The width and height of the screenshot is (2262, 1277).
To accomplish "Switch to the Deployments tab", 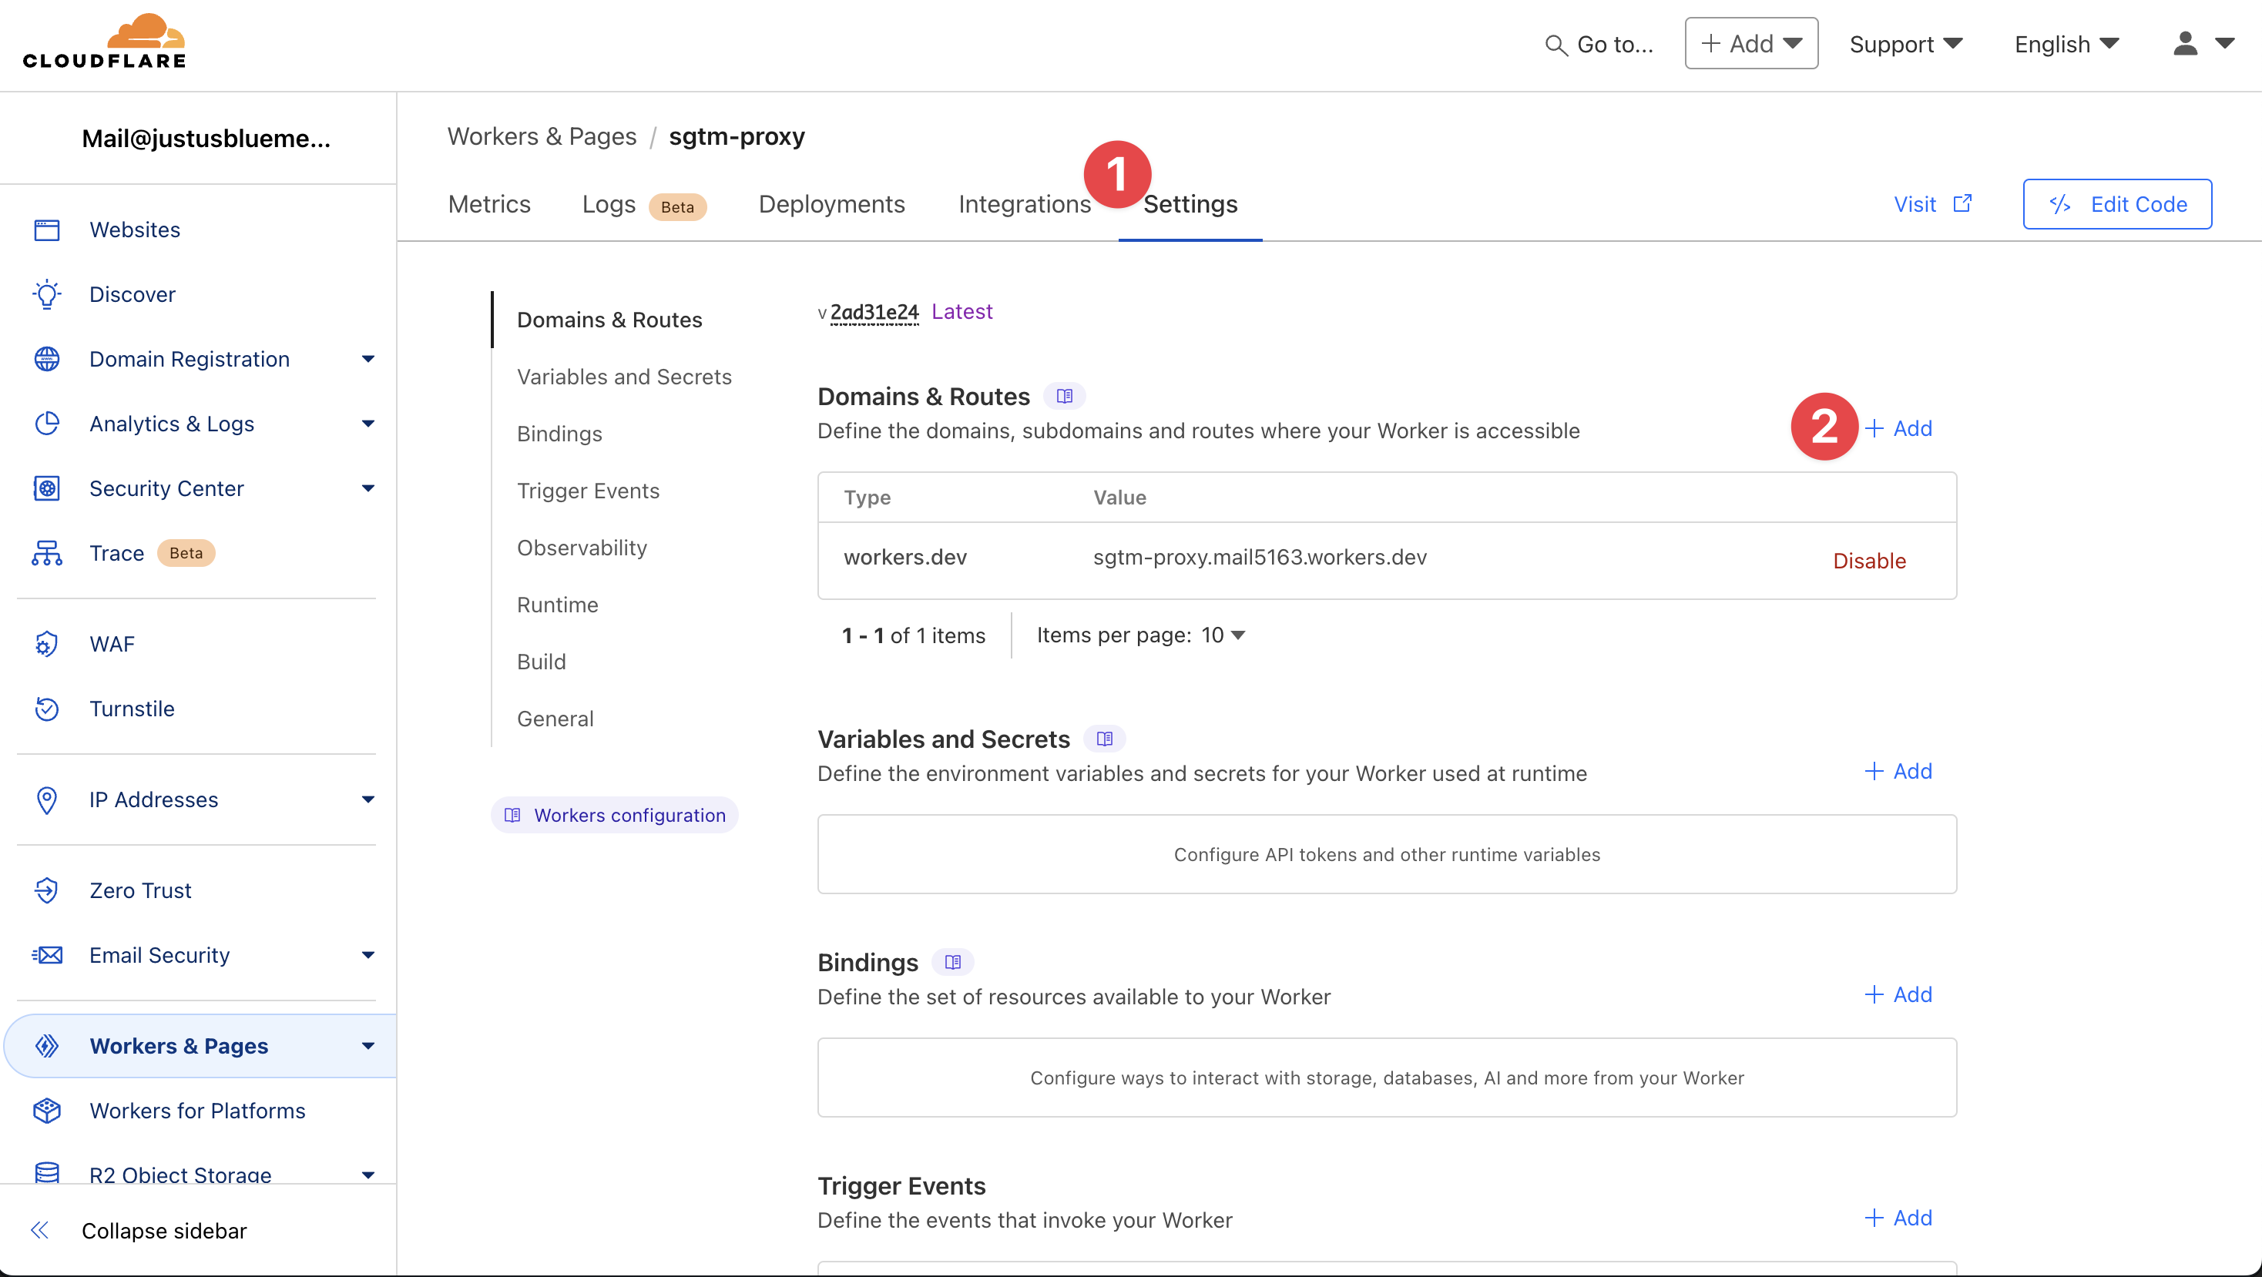I will point(831,205).
